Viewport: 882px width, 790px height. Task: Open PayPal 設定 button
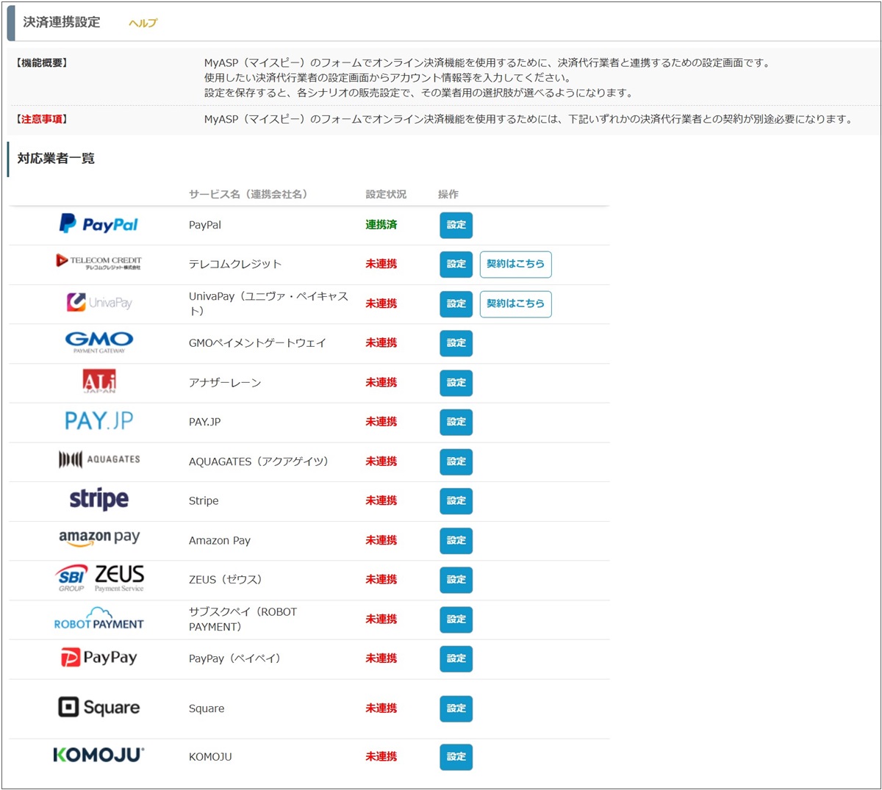(x=456, y=225)
